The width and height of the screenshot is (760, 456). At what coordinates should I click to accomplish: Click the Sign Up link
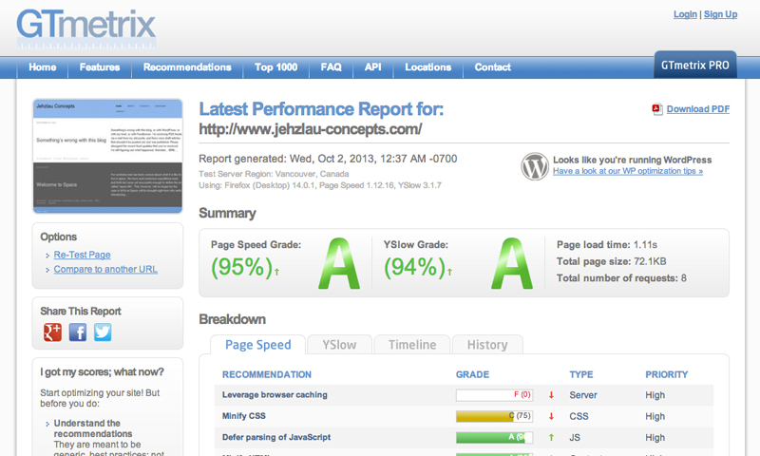720,14
